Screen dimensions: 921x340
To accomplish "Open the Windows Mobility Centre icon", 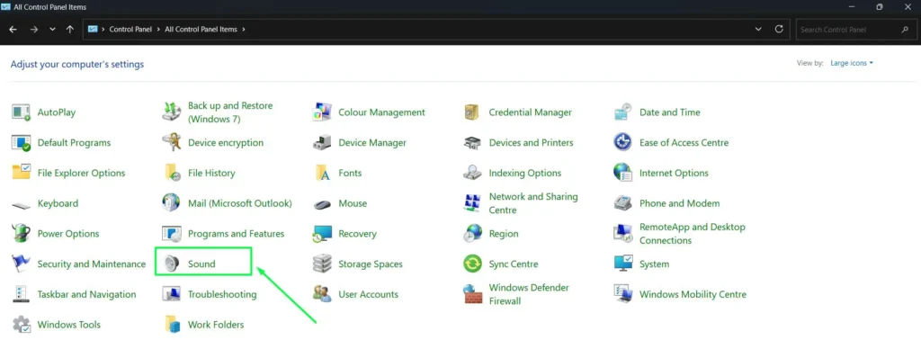I will [622, 294].
